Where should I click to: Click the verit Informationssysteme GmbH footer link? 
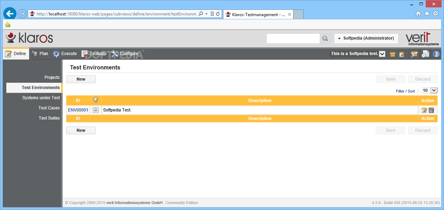[134, 203]
